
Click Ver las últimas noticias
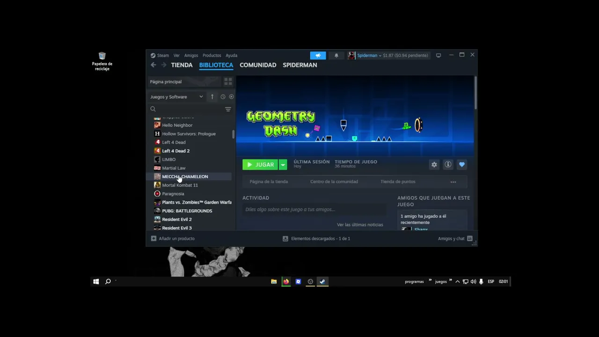pyautogui.click(x=360, y=225)
